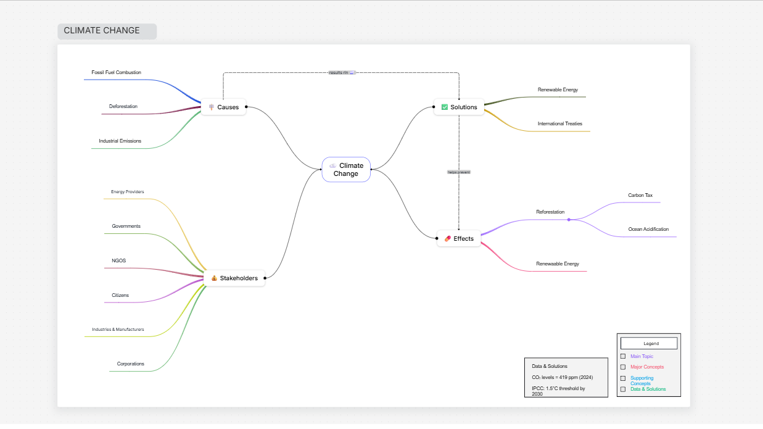Collapse the Stakeholders branch via its dot
Screen dimensions: 763x429
265,278
